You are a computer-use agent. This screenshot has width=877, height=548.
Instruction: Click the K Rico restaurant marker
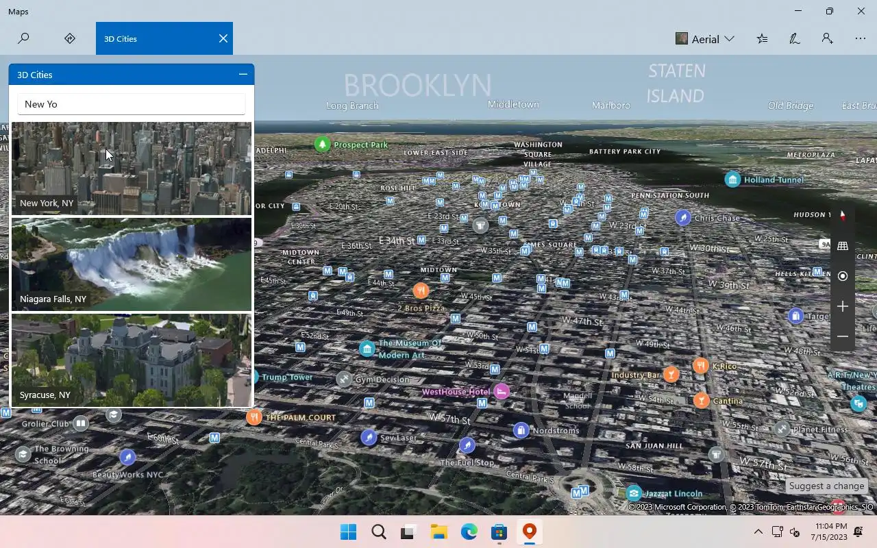pyautogui.click(x=700, y=366)
